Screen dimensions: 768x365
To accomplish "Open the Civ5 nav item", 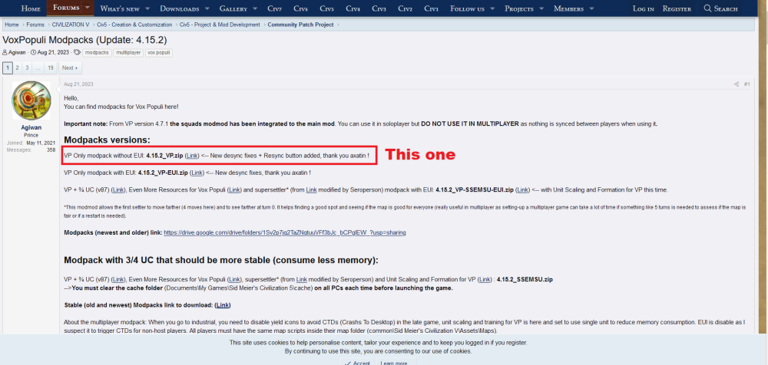I will 326,8.
